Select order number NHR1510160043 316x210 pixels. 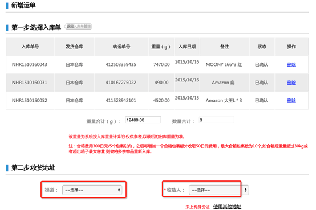coord(30,64)
